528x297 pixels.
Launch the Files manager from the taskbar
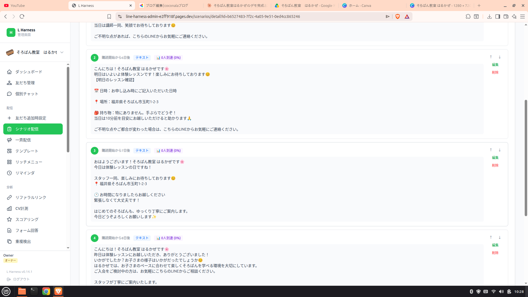(22, 291)
